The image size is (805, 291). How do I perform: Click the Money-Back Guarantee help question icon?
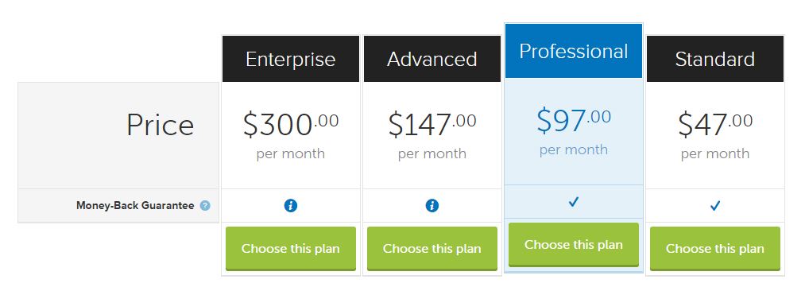coord(205,206)
